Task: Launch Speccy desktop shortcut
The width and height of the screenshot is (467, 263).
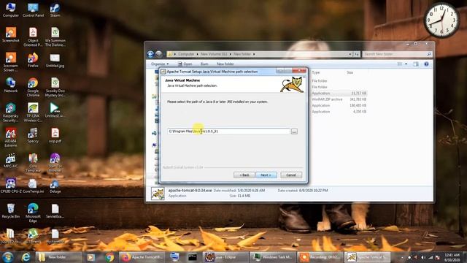Action: [x=33, y=135]
